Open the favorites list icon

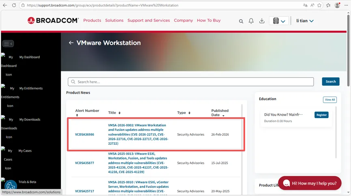point(328,5)
